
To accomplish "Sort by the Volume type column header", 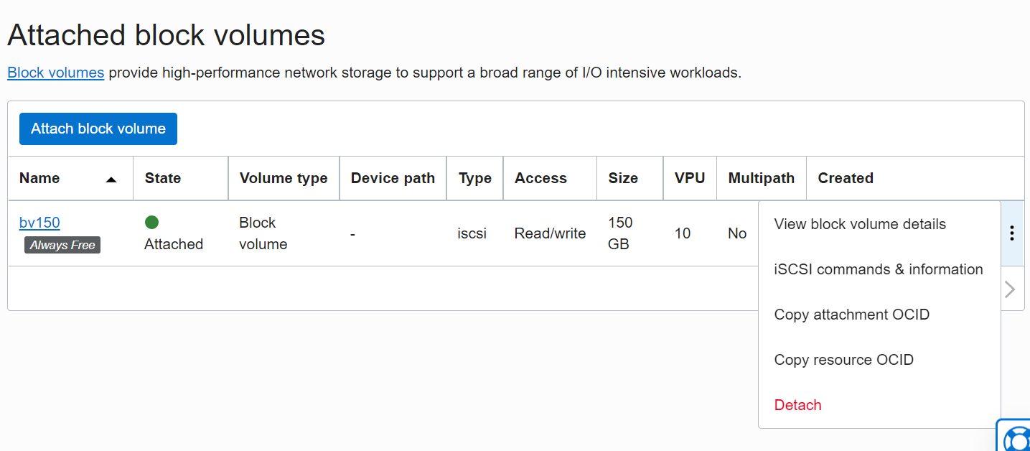I will pos(283,178).
